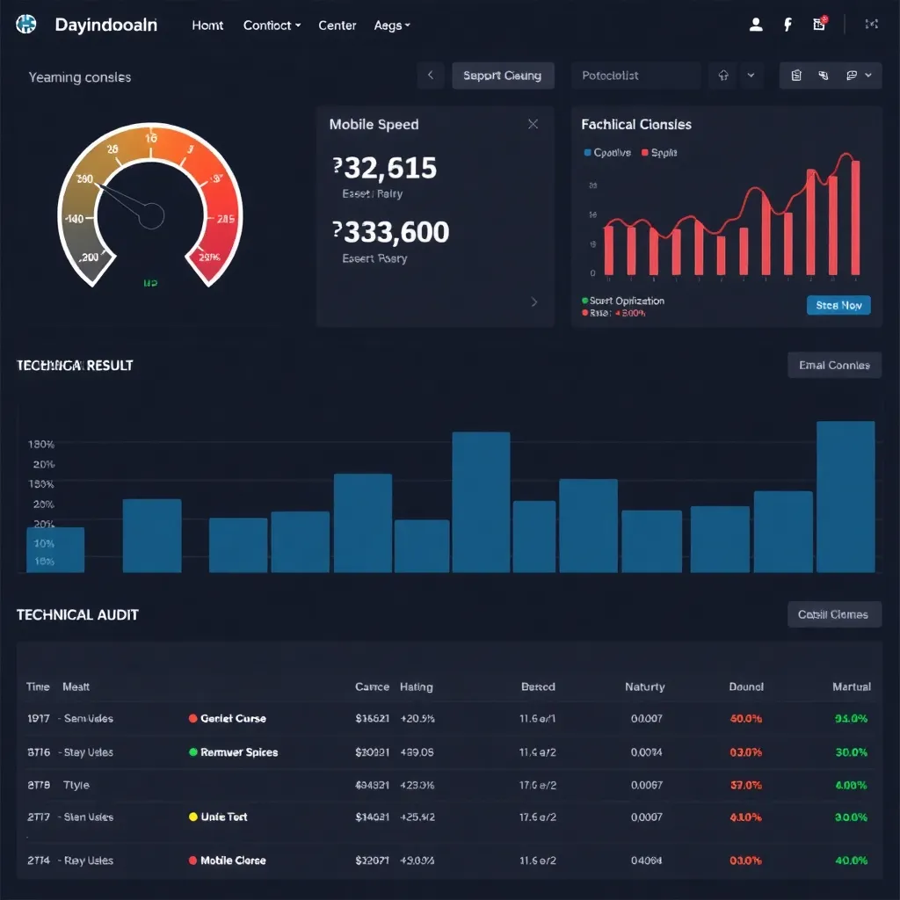Select the Mobile Clorse row label

tap(233, 860)
